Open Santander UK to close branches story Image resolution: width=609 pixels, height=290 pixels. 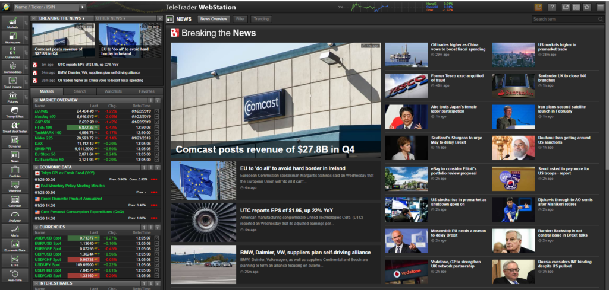[562, 78]
